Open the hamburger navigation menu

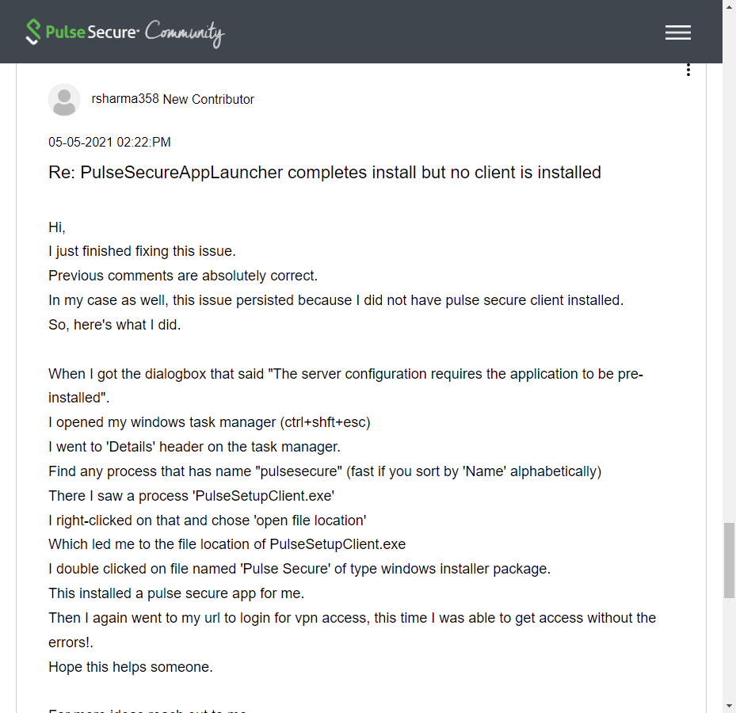point(677,32)
